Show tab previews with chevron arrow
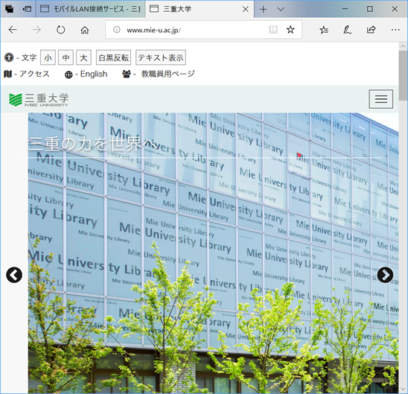The height and width of the screenshot is (394, 408). [281, 10]
